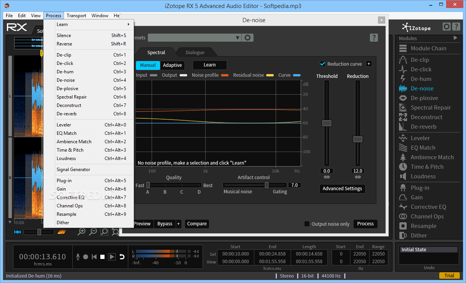Uncheck the Reduction curve checkbox
The width and height of the screenshot is (466, 283).
tap(322, 64)
